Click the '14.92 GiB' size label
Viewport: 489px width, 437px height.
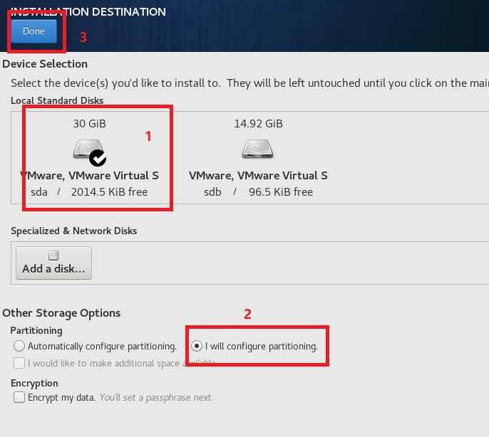(x=258, y=124)
